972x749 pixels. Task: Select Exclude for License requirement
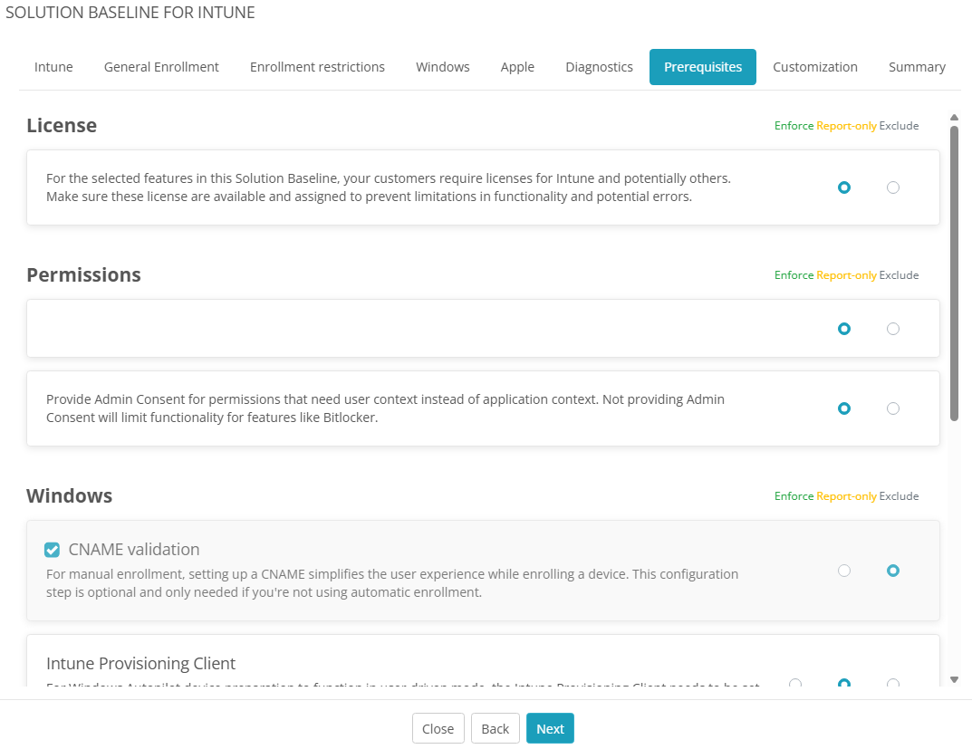[x=893, y=187]
